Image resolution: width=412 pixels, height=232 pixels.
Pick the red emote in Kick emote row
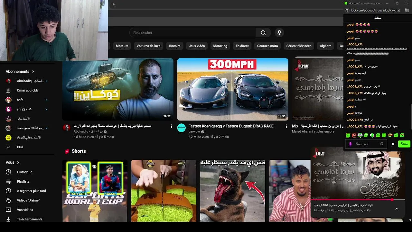[354, 135]
